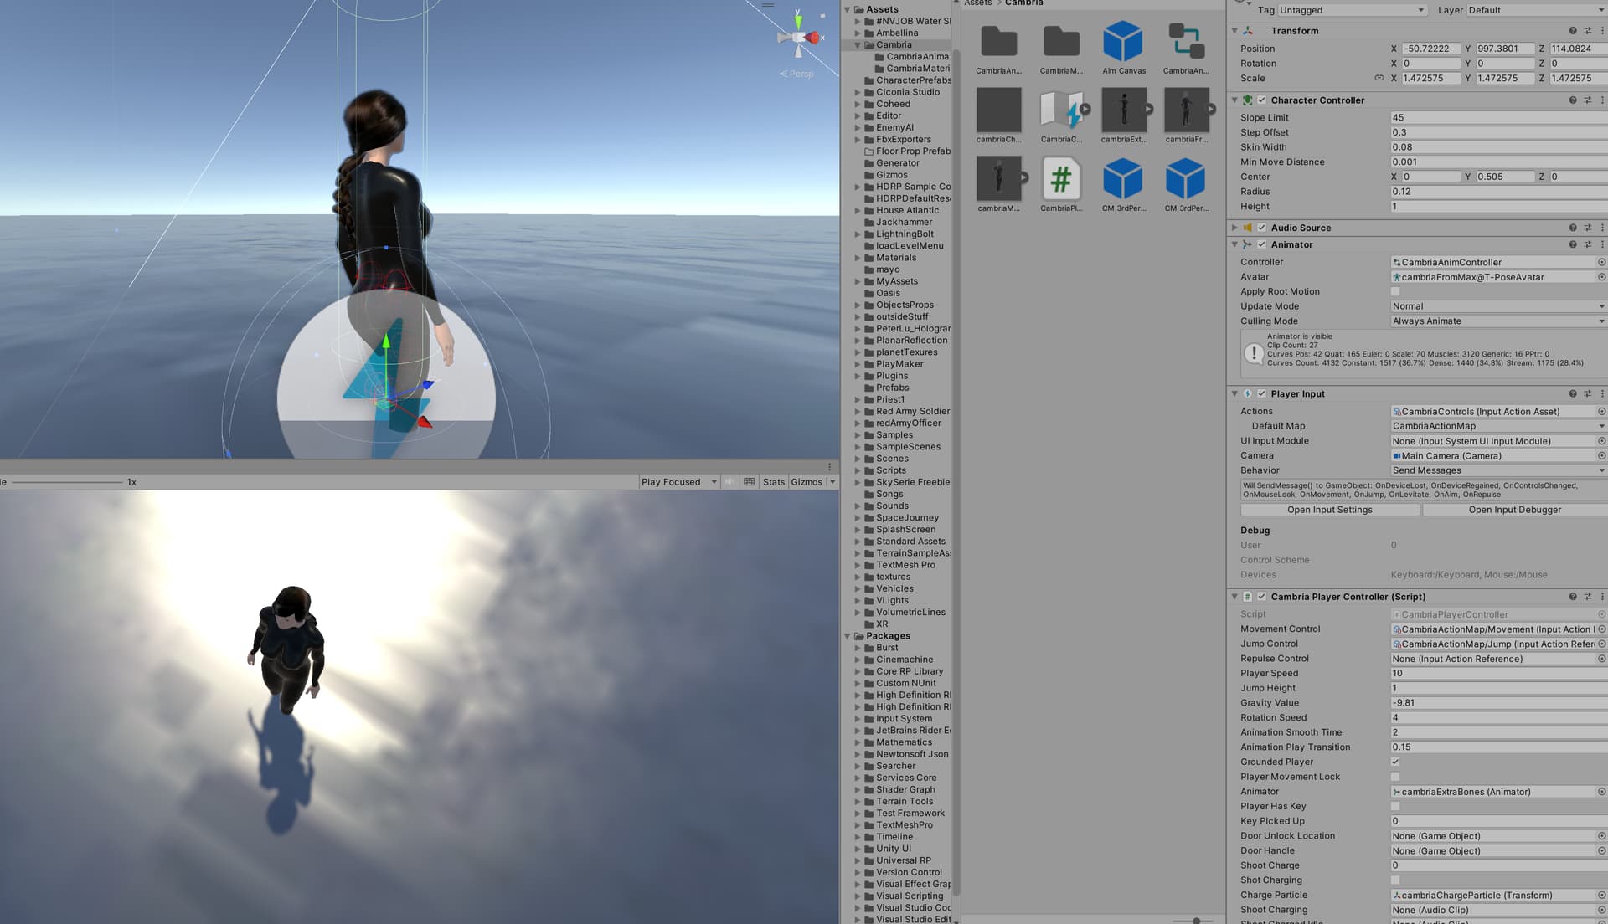
Task: Uncheck the Grounded Player checkbox
Action: [x=1395, y=762]
